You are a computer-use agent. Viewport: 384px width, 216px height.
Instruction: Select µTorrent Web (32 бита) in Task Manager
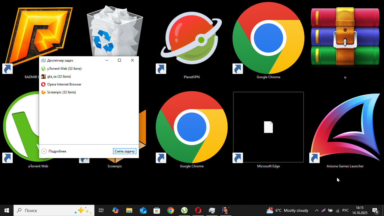click(x=89, y=69)
